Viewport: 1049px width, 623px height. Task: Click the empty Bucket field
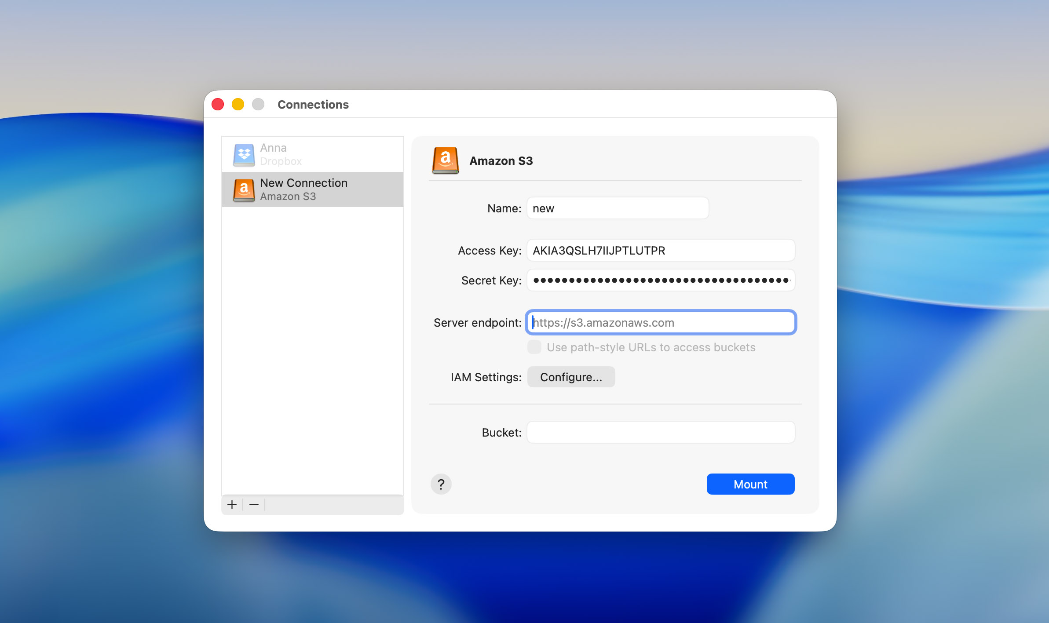(x=660, y=432)
